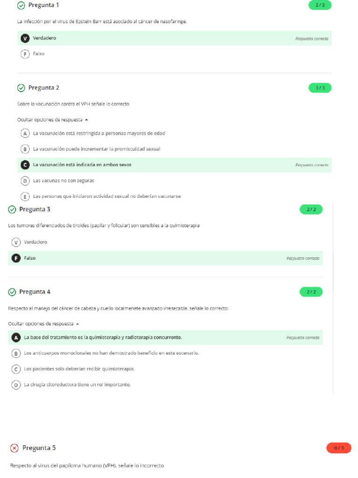Choose option A about vacunación restringida
Screen dimensions: 358x478
(25, 134)
